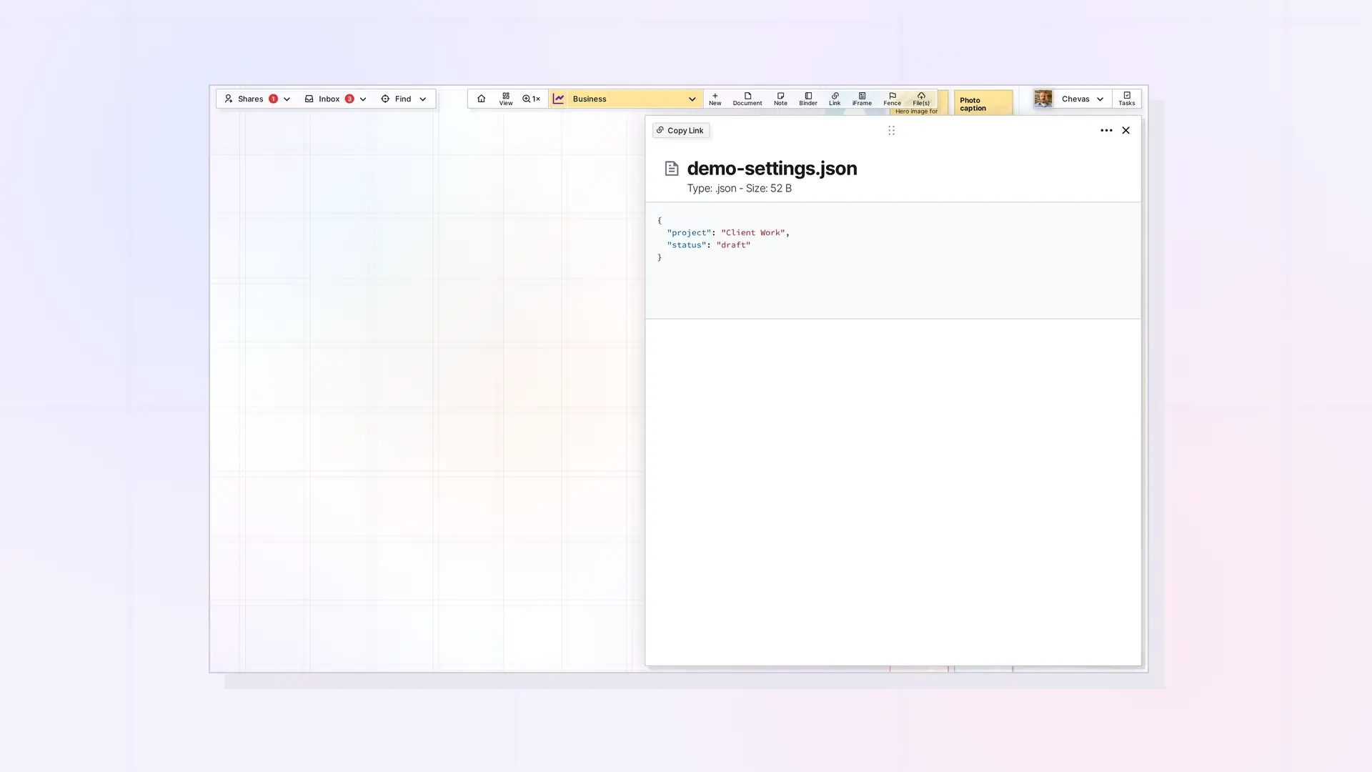Create a New item
The height and width of the screenshot is (772, 1372).
715,99
